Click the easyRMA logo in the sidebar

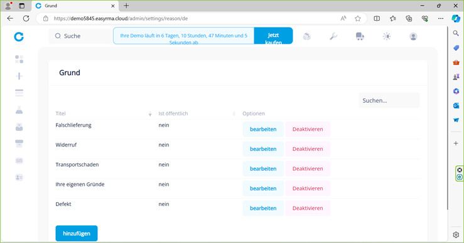[19, 36]
